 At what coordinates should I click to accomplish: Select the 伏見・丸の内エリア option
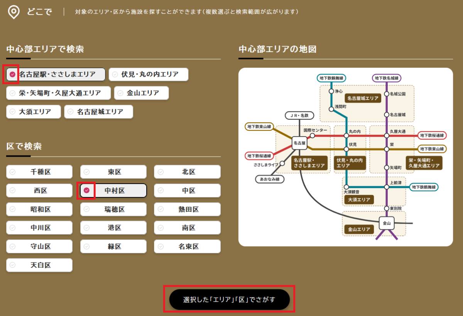(149, 75)
